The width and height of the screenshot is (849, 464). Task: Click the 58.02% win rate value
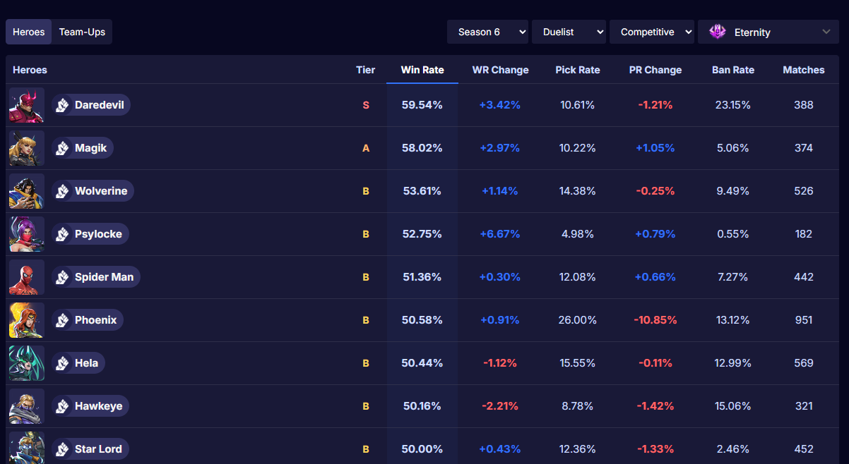click(x=422, y=148)
